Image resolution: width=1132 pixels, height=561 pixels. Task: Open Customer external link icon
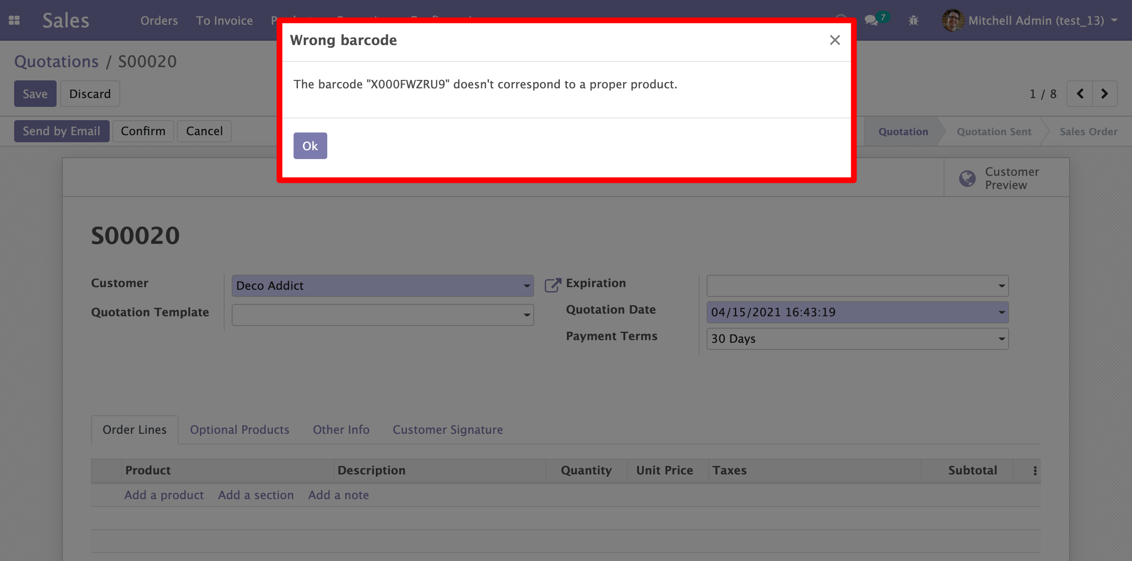[x=552, y=285]
